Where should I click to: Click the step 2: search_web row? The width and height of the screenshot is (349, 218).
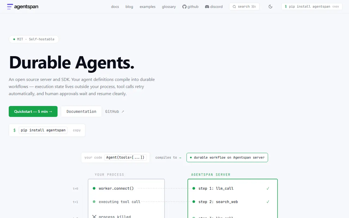[x=215, y=202]
